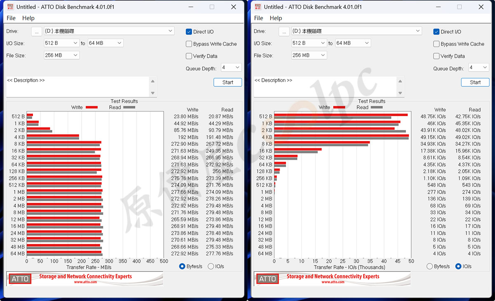Enable Bypass Write Cache in the right window

point(436,44)
